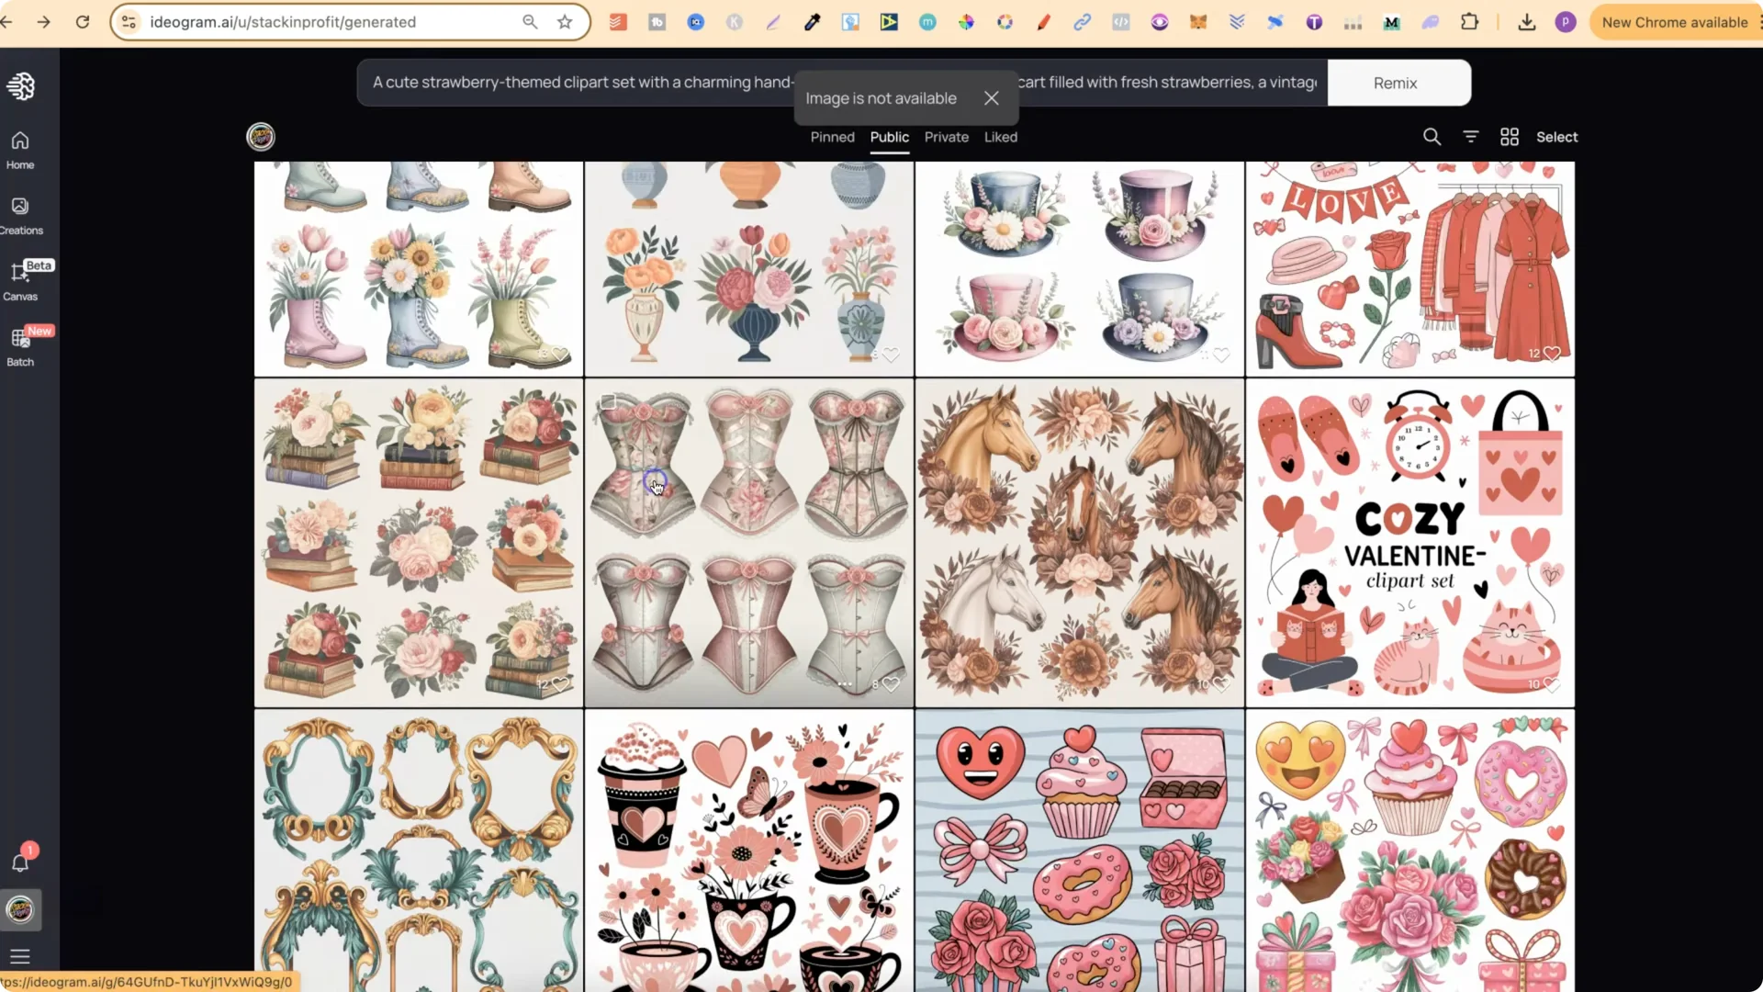
Task: Open the gallery search
Action: click(x=1432, y=136)
